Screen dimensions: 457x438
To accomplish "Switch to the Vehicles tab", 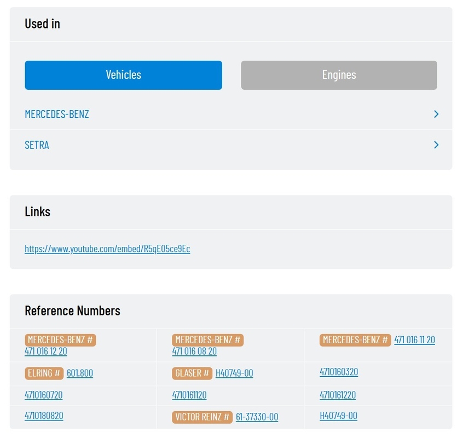I will click(x=123, y=75).
